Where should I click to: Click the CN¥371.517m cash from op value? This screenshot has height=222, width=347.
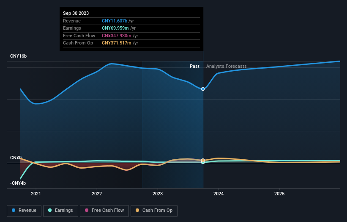116,43
